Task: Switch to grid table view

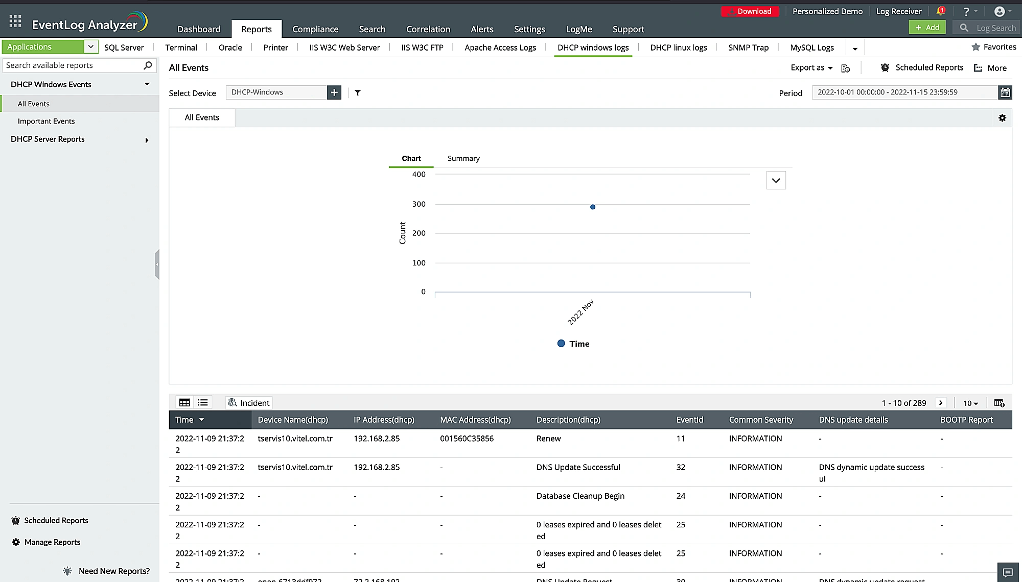Action: coord(184,403)
